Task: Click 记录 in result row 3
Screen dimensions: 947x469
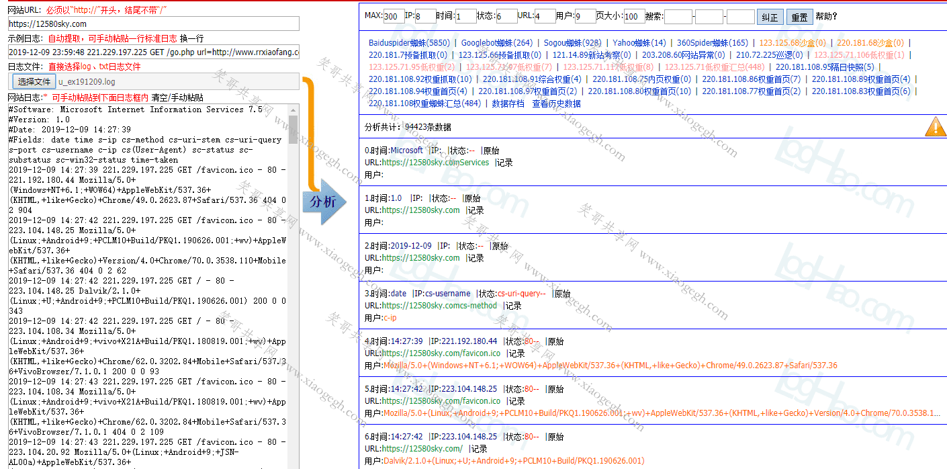Action: 513,306
